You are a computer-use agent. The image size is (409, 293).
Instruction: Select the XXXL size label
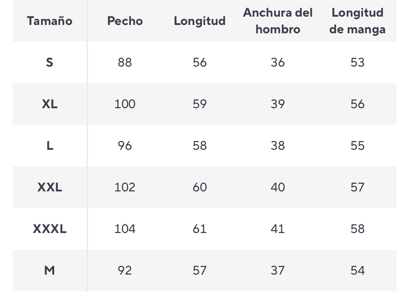click(50, 229)
